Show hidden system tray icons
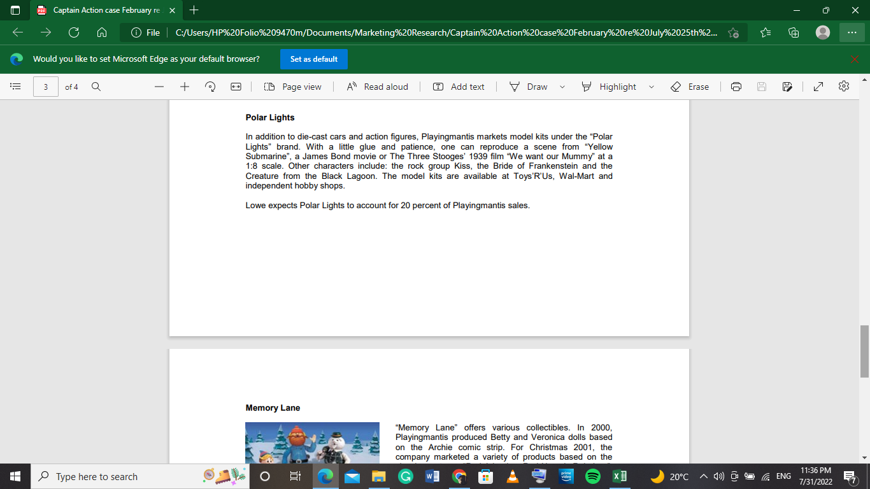 click(x=704, y=476)
